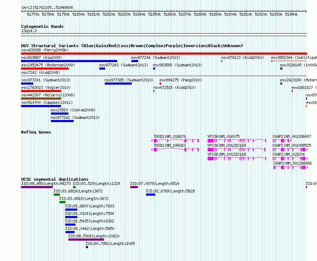This screenshot has height=261, width=317.
Task: Select the brown complex bar under nsv442307
Action: [41, 99]
